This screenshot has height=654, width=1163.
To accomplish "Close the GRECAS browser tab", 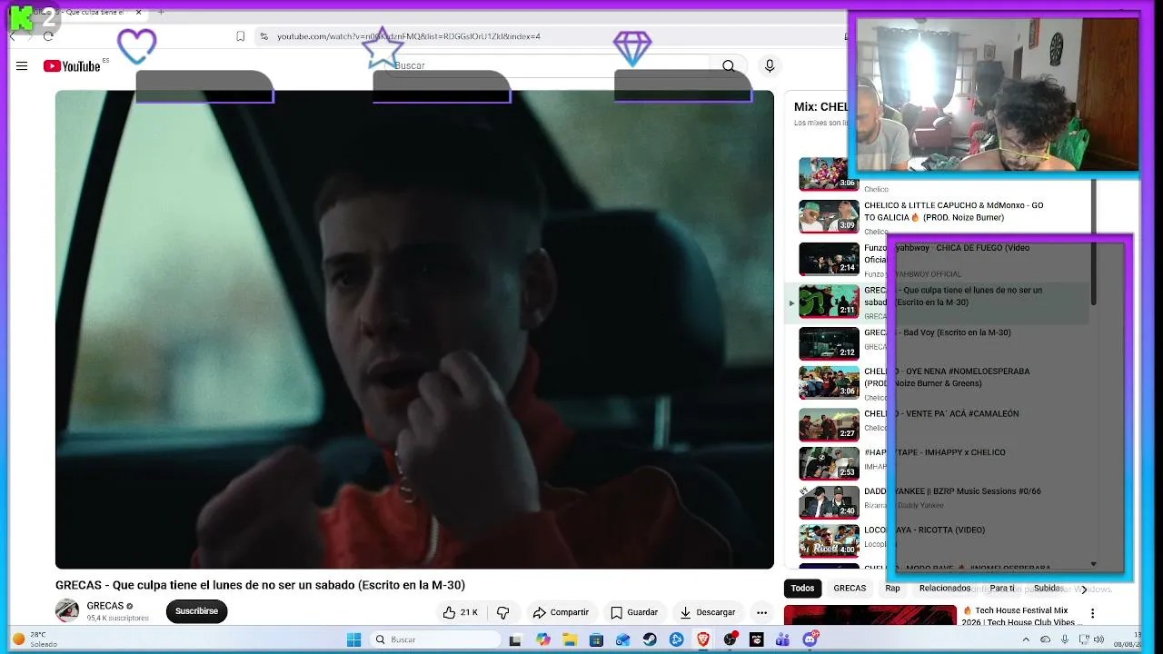I will click(x=138, y=12).
